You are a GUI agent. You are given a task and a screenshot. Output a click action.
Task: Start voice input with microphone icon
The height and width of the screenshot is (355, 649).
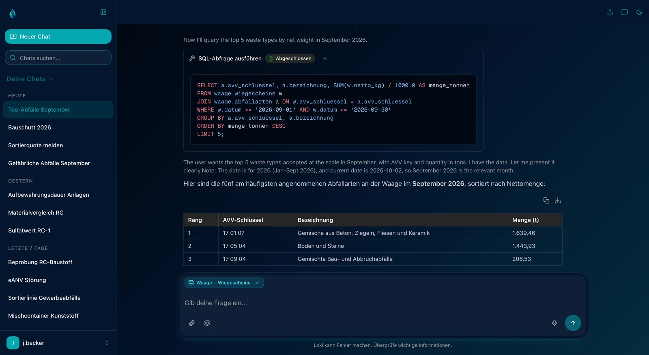pyautogui.click(x=554, y=323)
